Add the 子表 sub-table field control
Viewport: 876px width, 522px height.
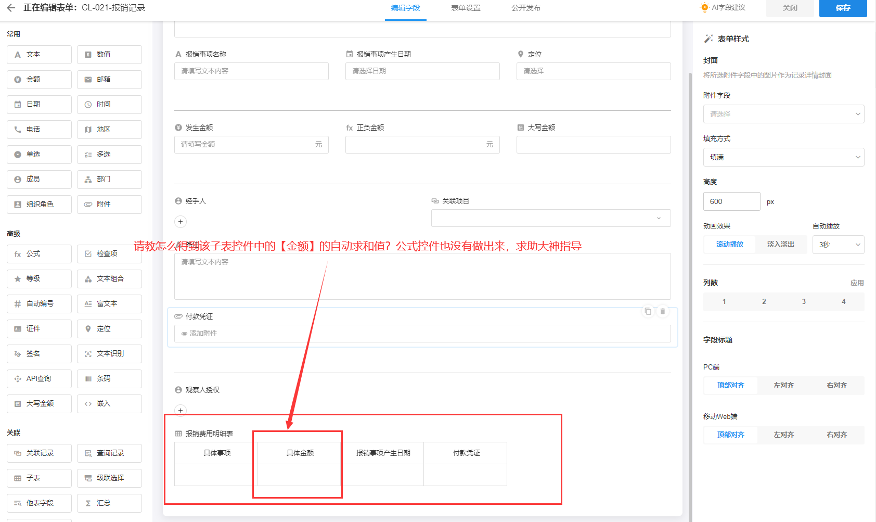pos(39,478)
